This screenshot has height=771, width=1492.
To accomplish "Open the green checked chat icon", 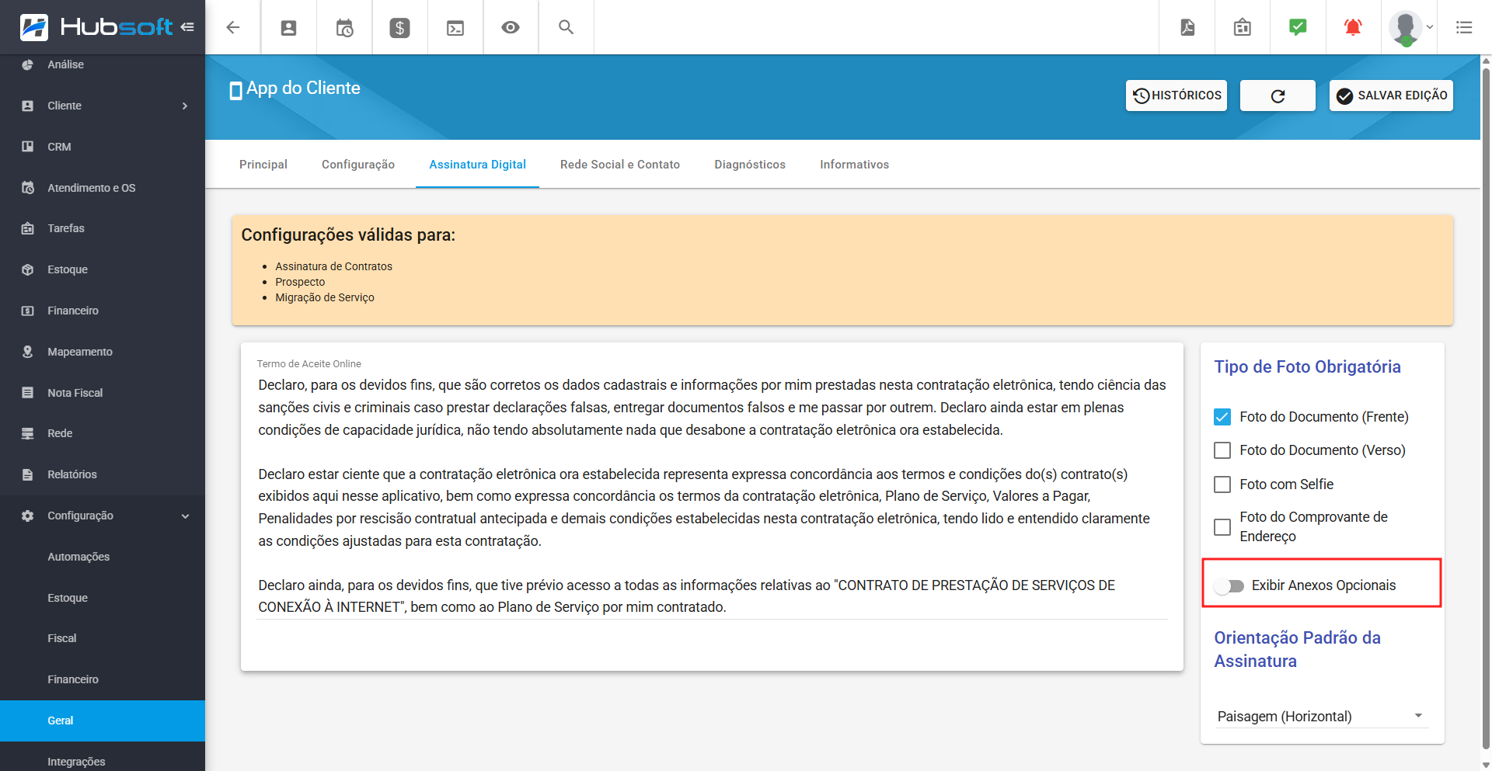I will 1298,27.
